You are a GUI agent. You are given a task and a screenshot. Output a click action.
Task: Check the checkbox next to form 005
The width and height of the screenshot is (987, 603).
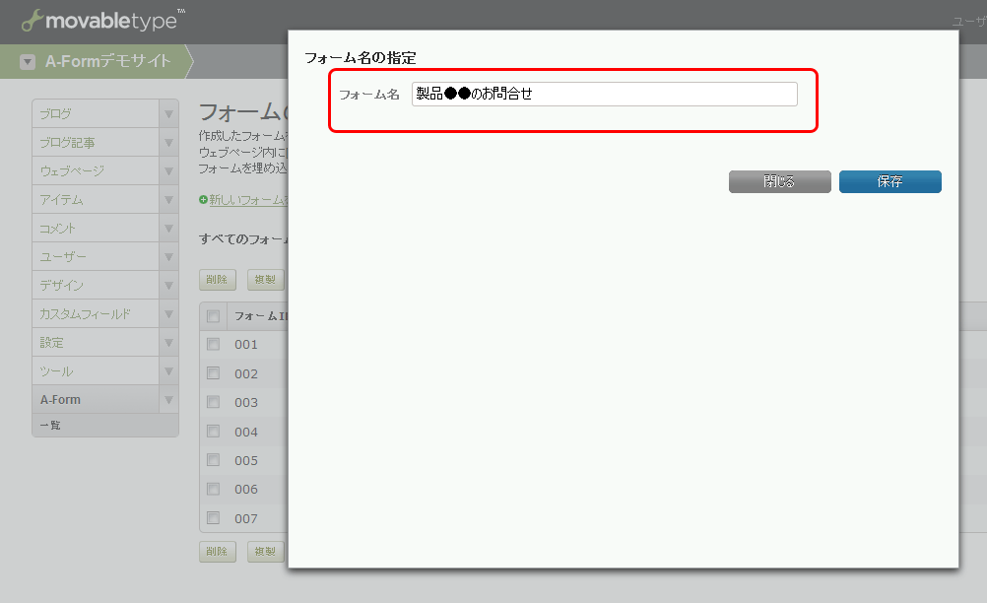point(213,460)
